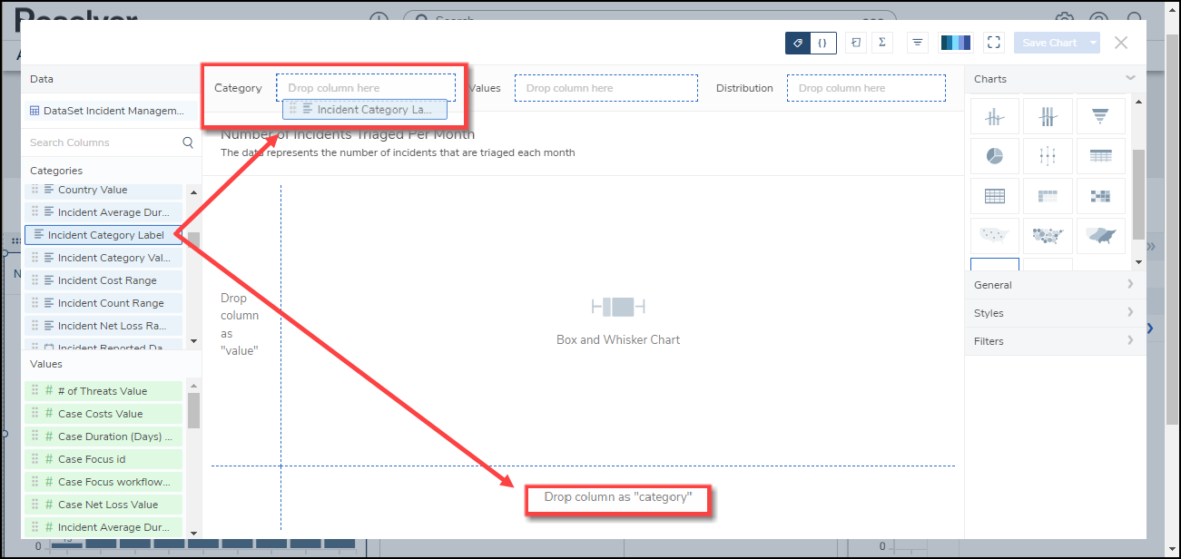
Task: Select the funnel chart type
Action: [x=1100, y=116]
